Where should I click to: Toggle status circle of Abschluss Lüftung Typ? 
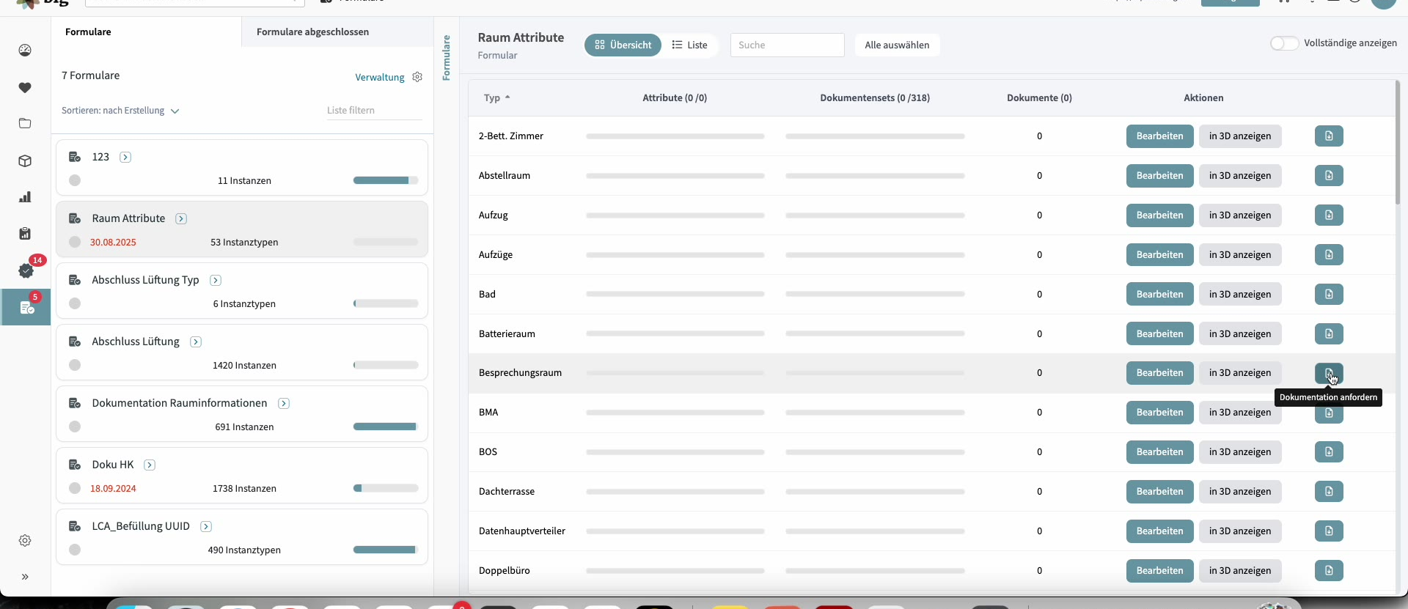75,303
